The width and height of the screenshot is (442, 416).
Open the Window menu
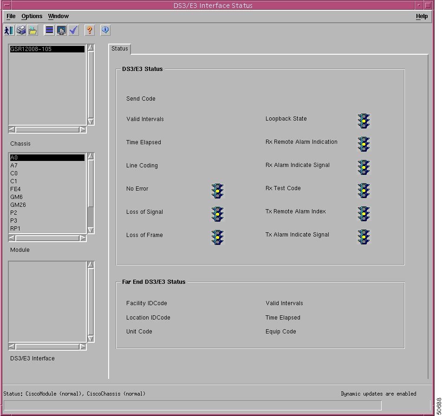[x=58, y=16]
